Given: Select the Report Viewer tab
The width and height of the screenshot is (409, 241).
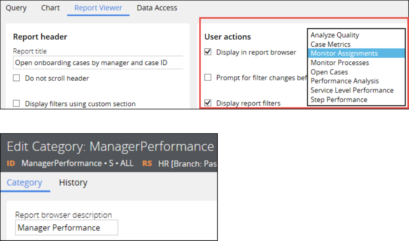Looking at the screenshot, I should coord(98,8).
